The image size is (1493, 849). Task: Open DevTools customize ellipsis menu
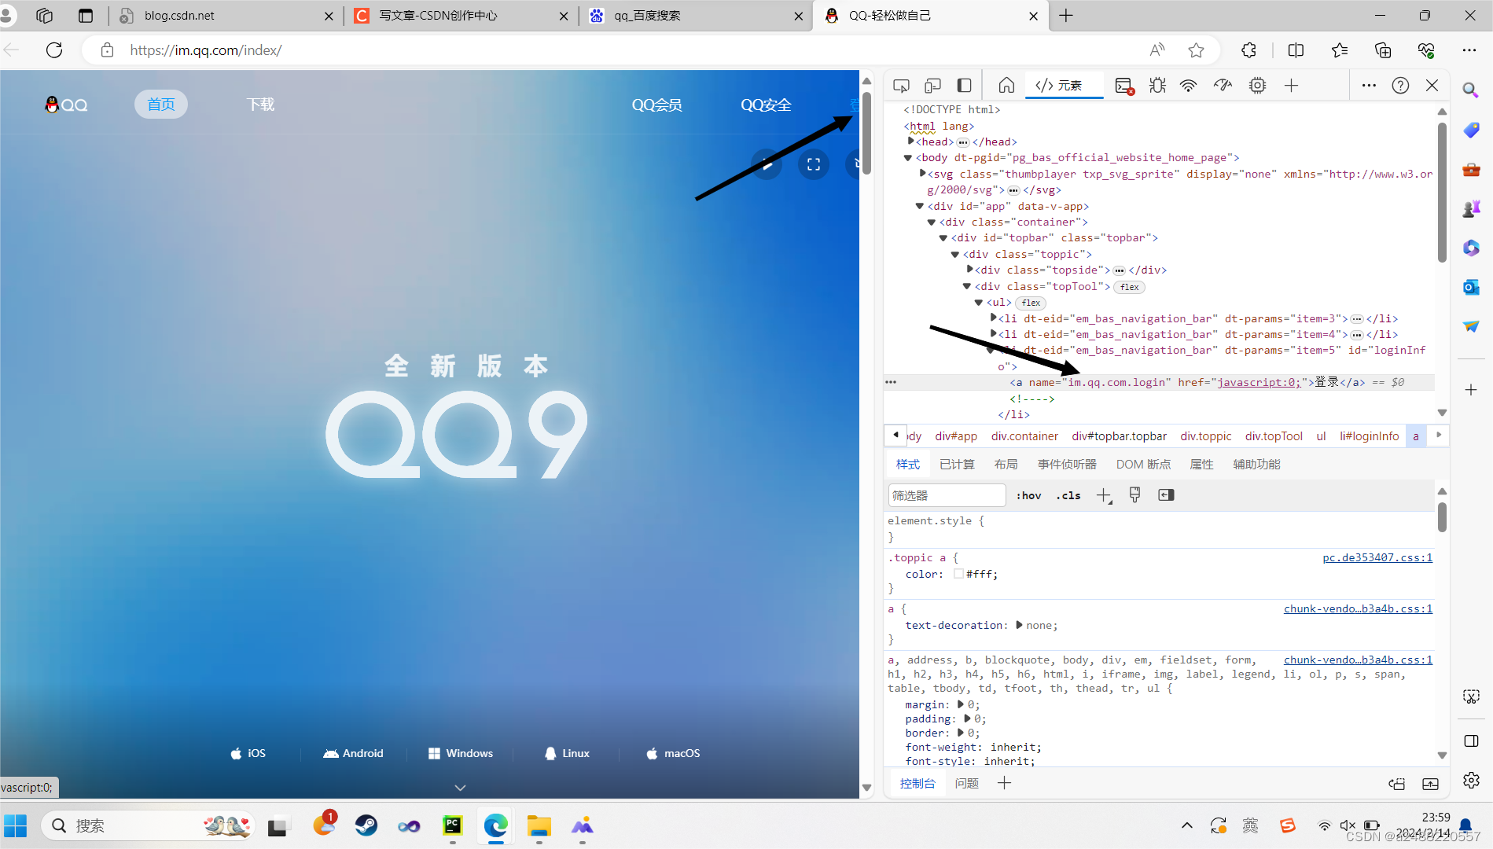pos(1369,86)
